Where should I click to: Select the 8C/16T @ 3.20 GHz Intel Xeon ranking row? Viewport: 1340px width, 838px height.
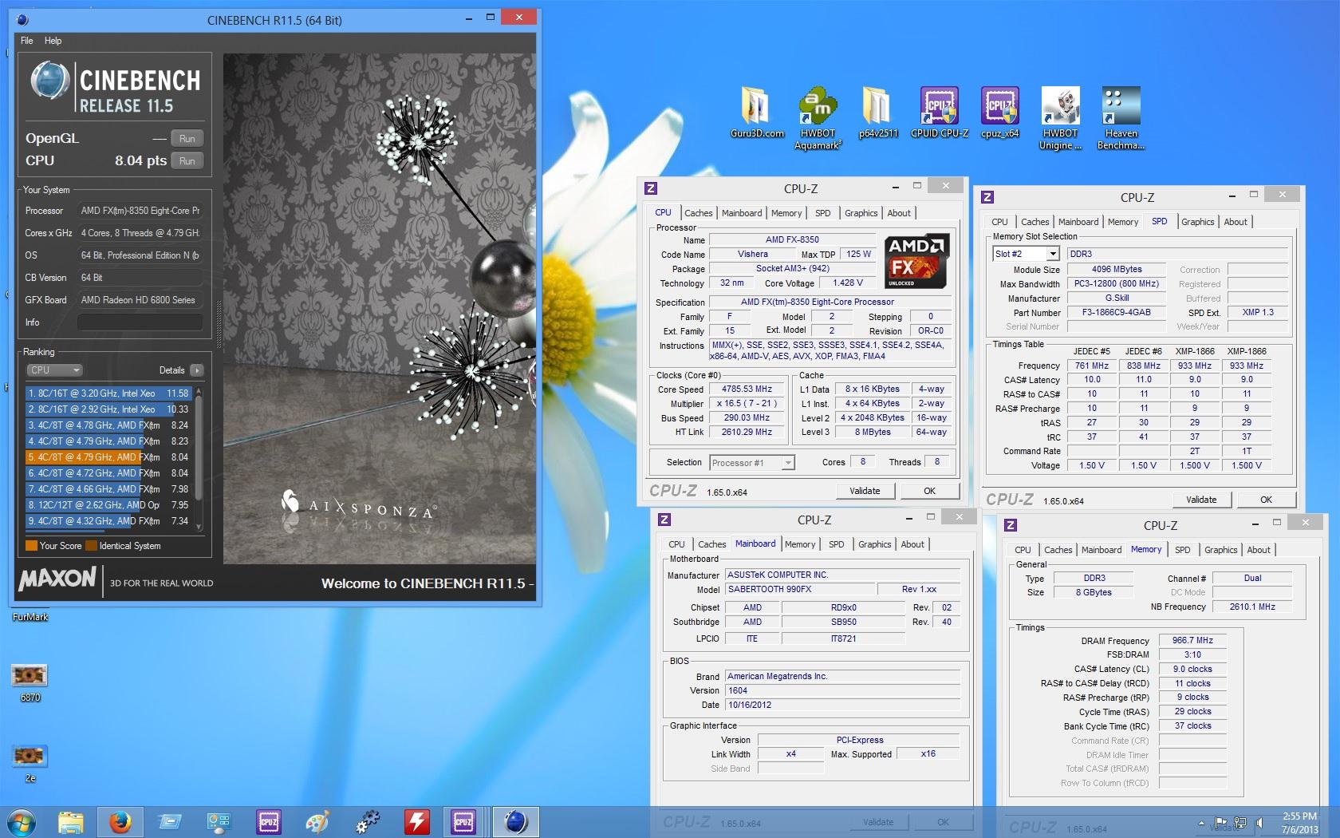[x=108, y=393]
